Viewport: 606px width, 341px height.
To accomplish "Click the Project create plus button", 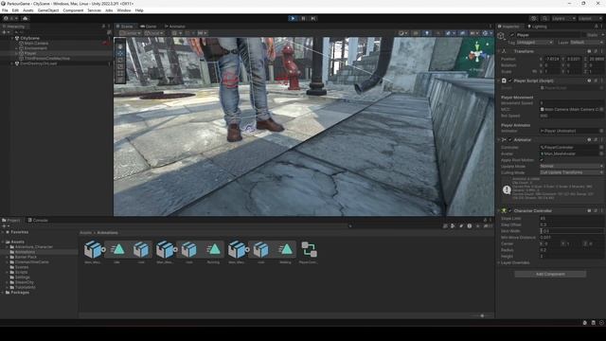I will (6, 226).
